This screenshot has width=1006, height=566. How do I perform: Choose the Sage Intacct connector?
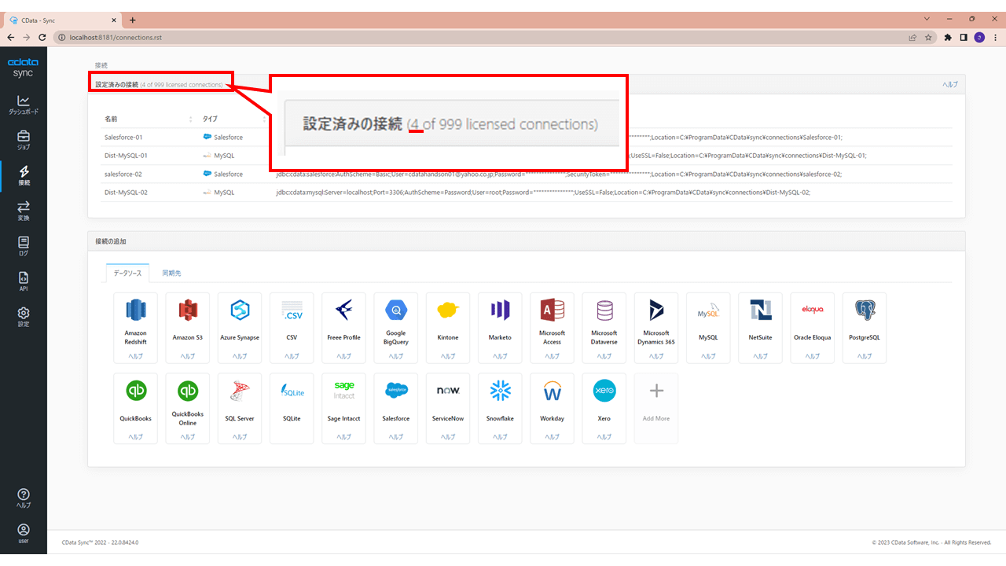coord(343,408)
